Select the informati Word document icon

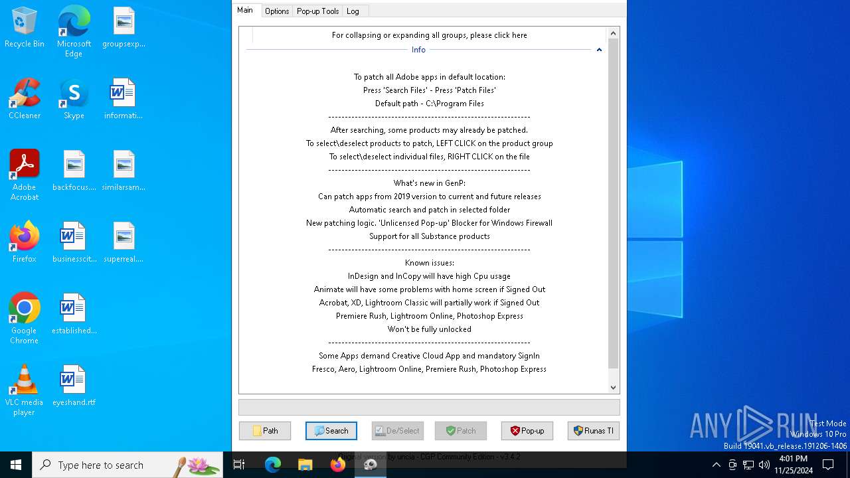[x=124, y=100]
